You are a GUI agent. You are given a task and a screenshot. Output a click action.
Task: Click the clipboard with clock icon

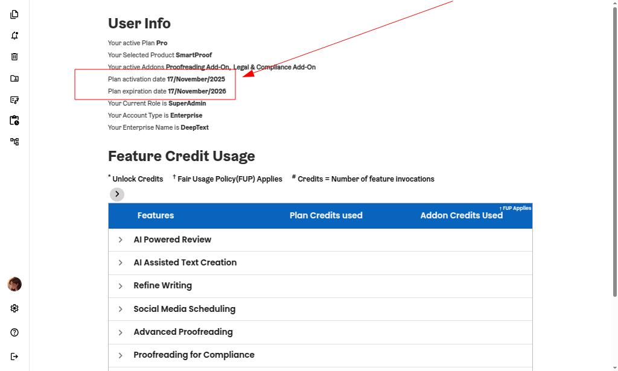tap(14, 121)
